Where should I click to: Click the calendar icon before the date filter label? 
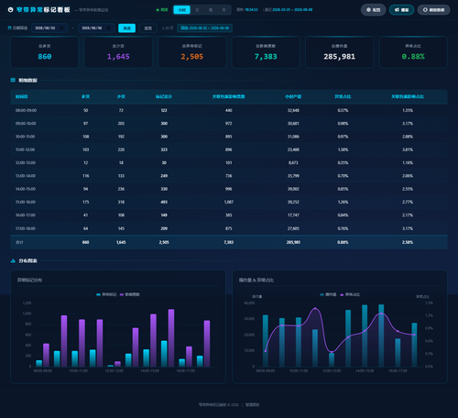[9, 27]
